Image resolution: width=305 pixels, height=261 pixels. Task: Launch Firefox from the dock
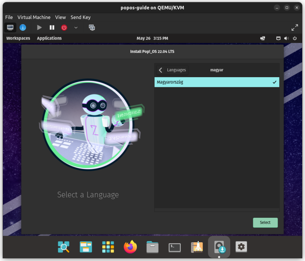(130, 247)
